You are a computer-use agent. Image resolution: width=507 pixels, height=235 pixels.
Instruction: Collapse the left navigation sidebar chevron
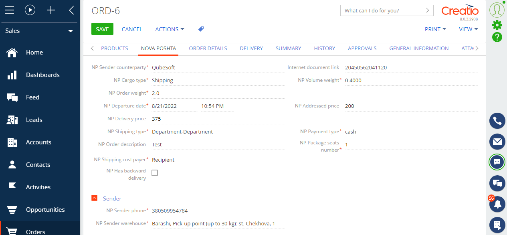[x=71, y=10]
